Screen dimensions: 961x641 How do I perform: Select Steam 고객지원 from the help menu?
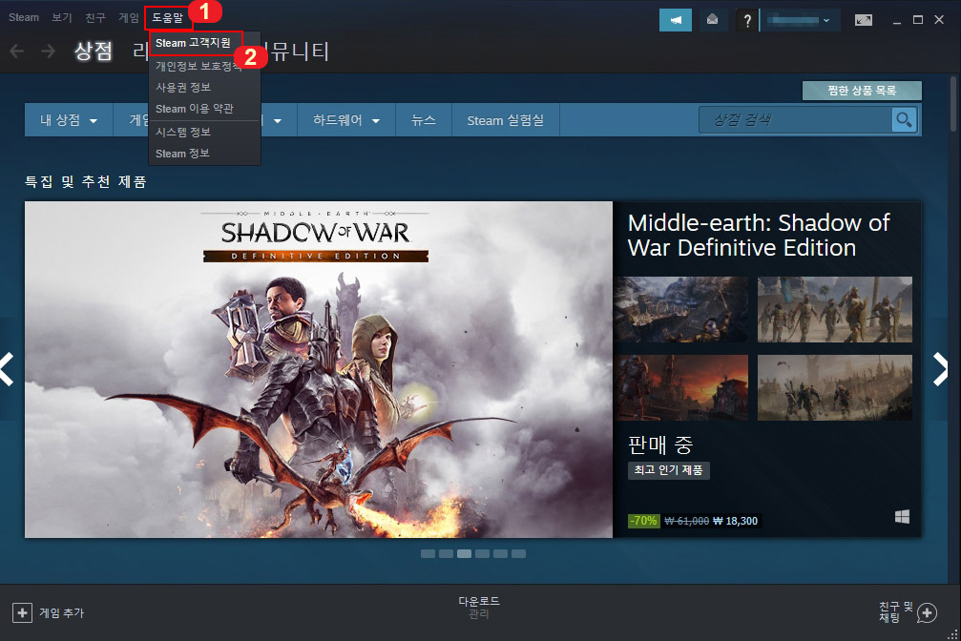click(193, 43)
